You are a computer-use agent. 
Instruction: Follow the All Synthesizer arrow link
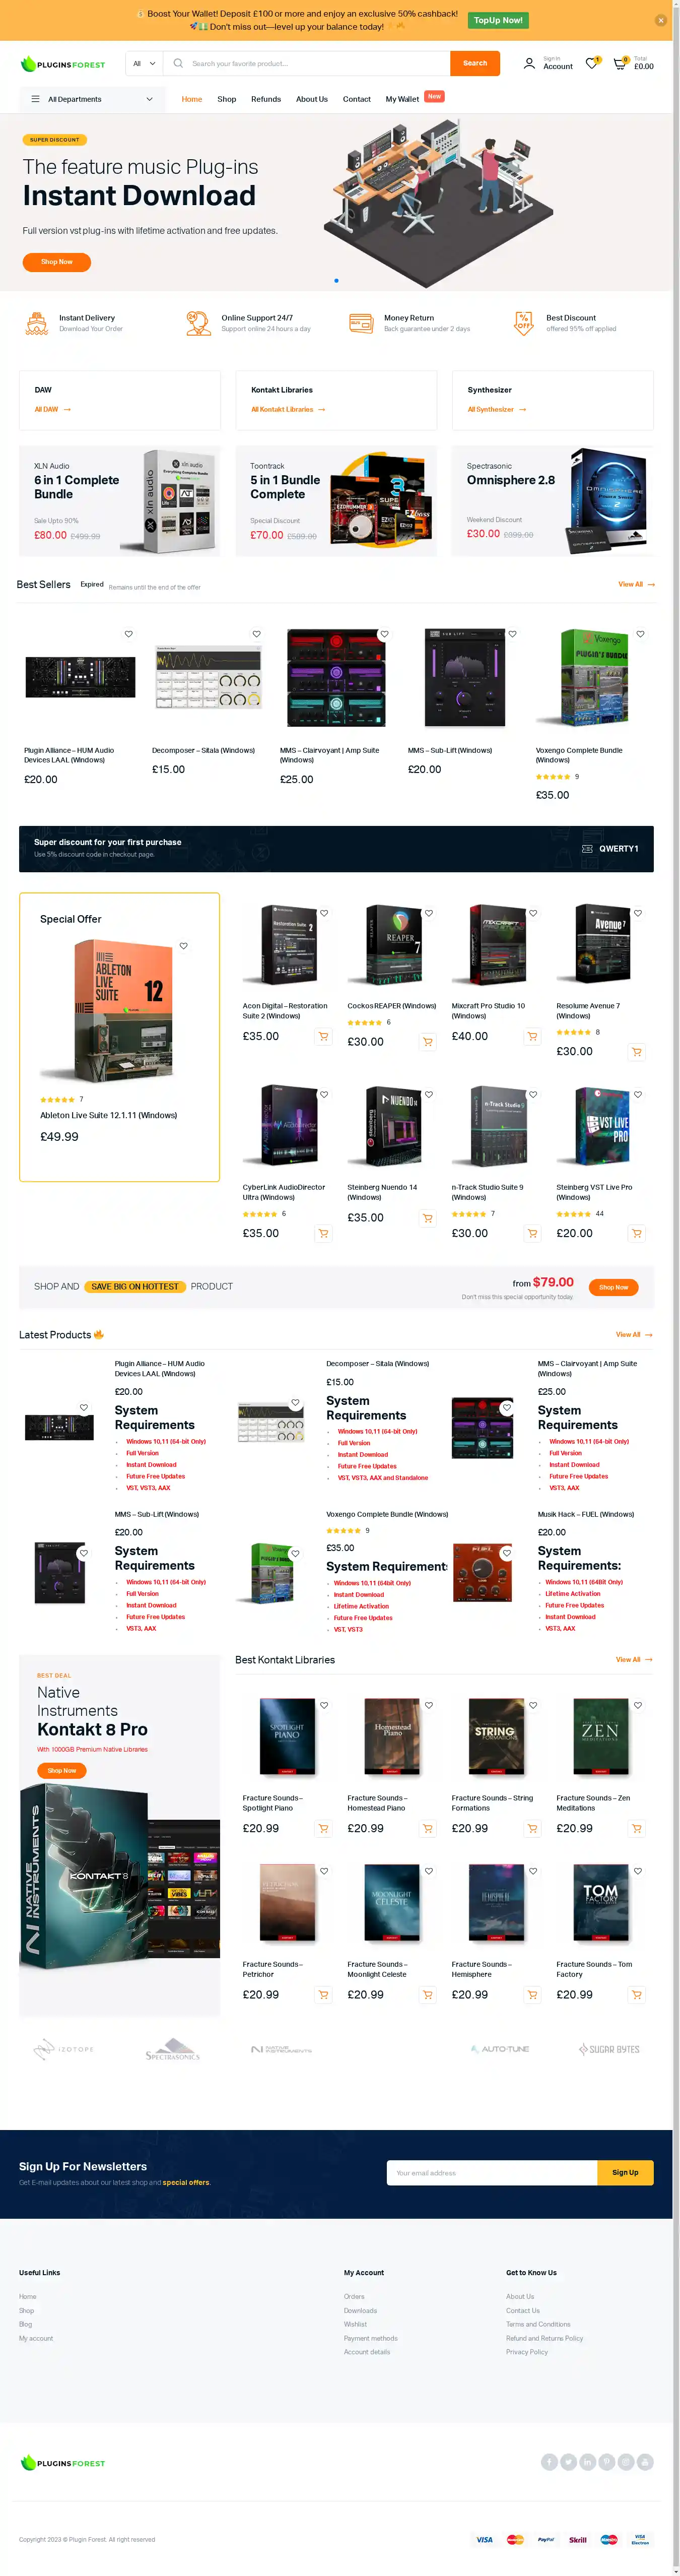pyautogui.click(x=496, y=410)
